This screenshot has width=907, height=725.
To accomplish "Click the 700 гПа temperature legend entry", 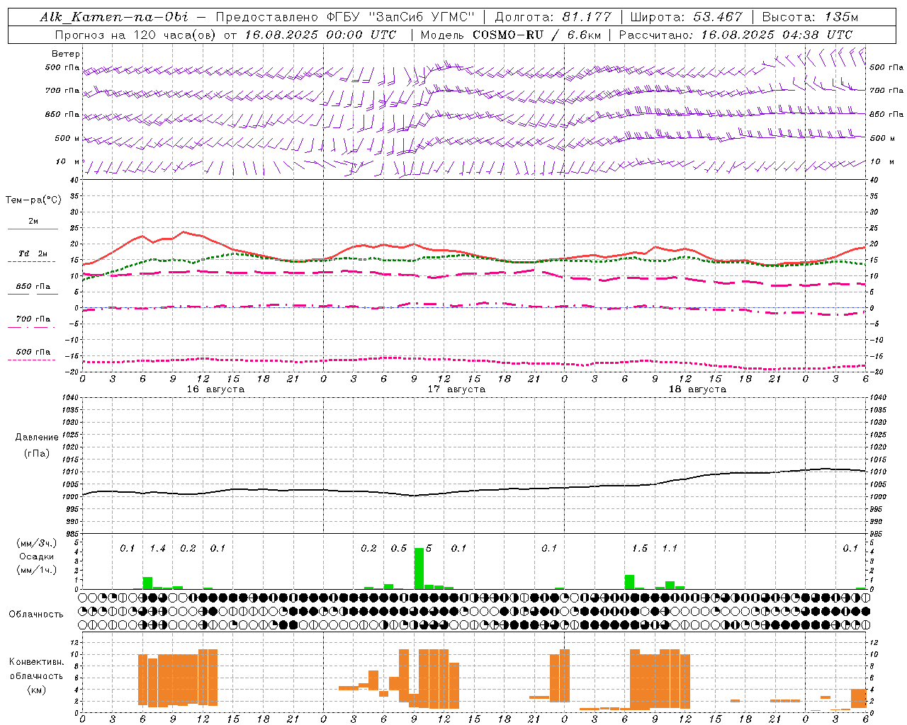I will (33, 319).
